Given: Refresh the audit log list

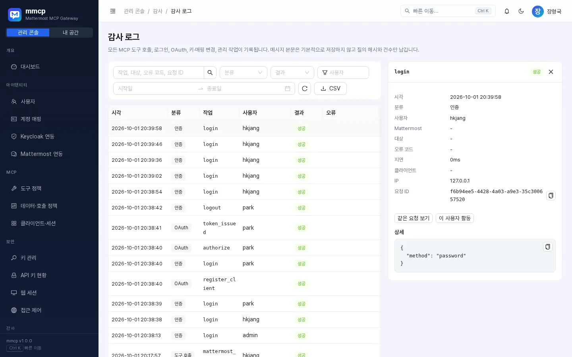Looking at the screenshot, I should coord(305,88).
